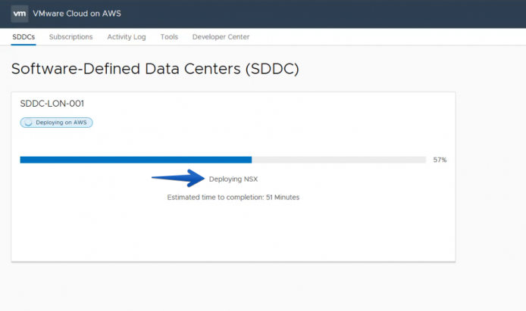This screenshot has height=311, width=526.
Task: Click the VMware Cloud on AWS title
Action: pos(77,14)
